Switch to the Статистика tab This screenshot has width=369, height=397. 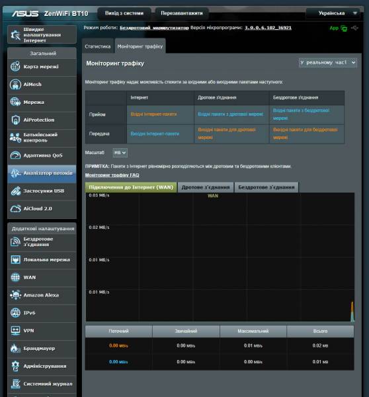point(98,46)
